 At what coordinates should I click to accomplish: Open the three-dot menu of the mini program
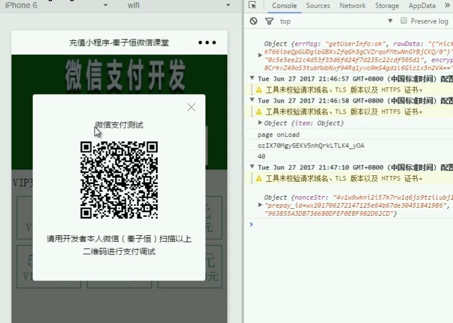(207, 43)
